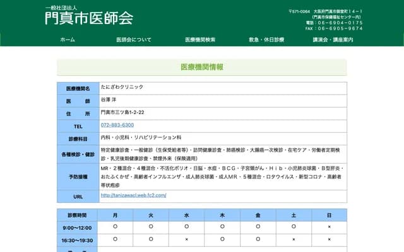Click the Wednesday × in the 16:30〜19:30 row

pyautogui.click(x=187, y=239)
